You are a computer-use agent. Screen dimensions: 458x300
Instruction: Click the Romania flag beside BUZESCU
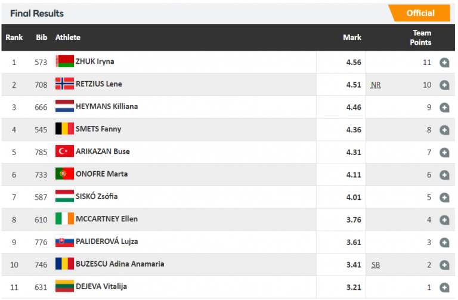[64, 264]
